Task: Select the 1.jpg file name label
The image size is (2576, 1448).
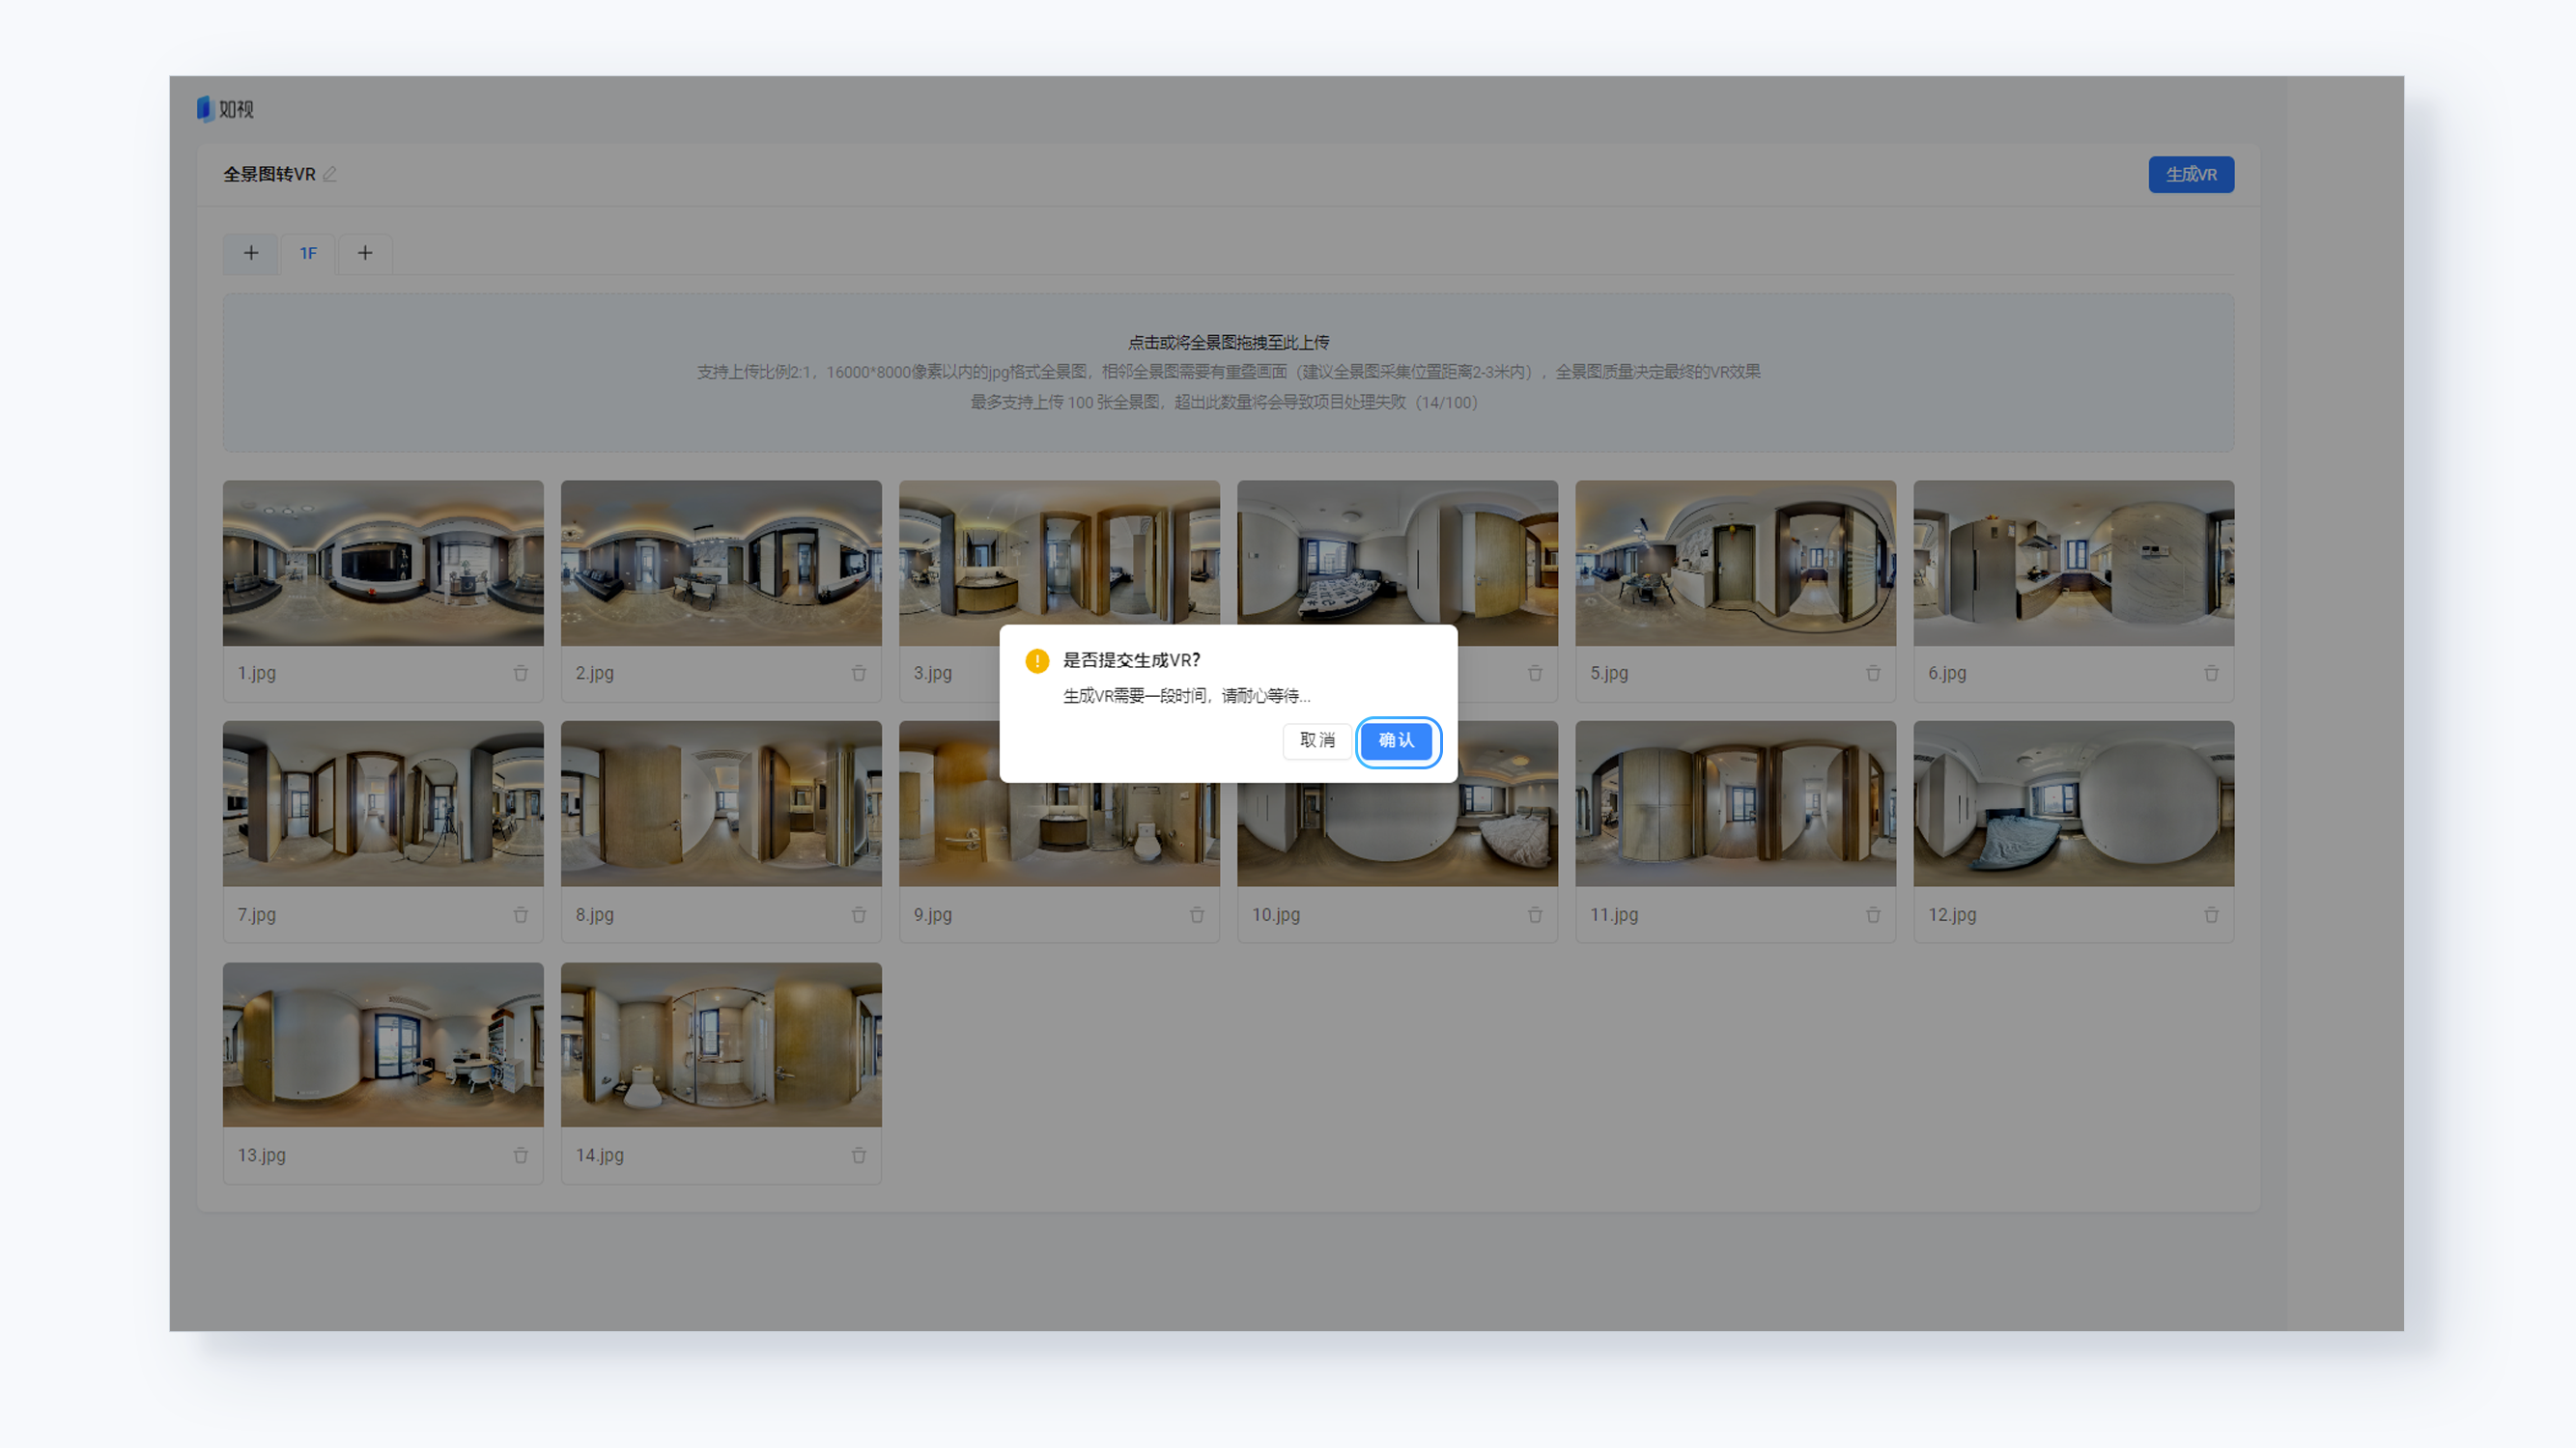Action: click(x=257, y=674)
